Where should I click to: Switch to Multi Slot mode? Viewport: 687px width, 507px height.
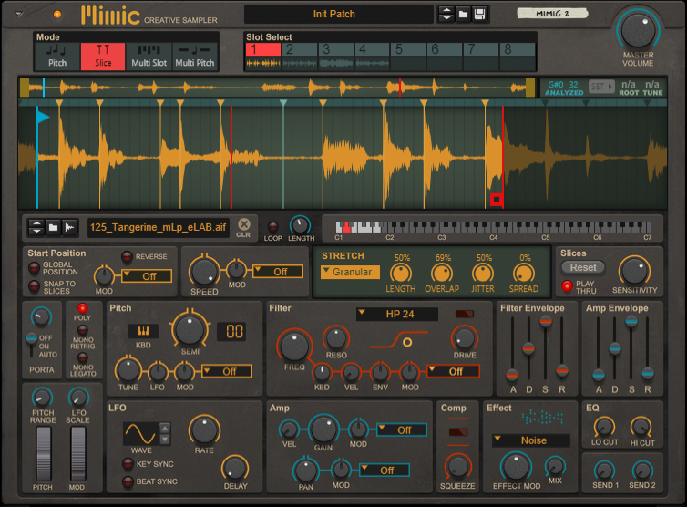click(x=149, y=57)
